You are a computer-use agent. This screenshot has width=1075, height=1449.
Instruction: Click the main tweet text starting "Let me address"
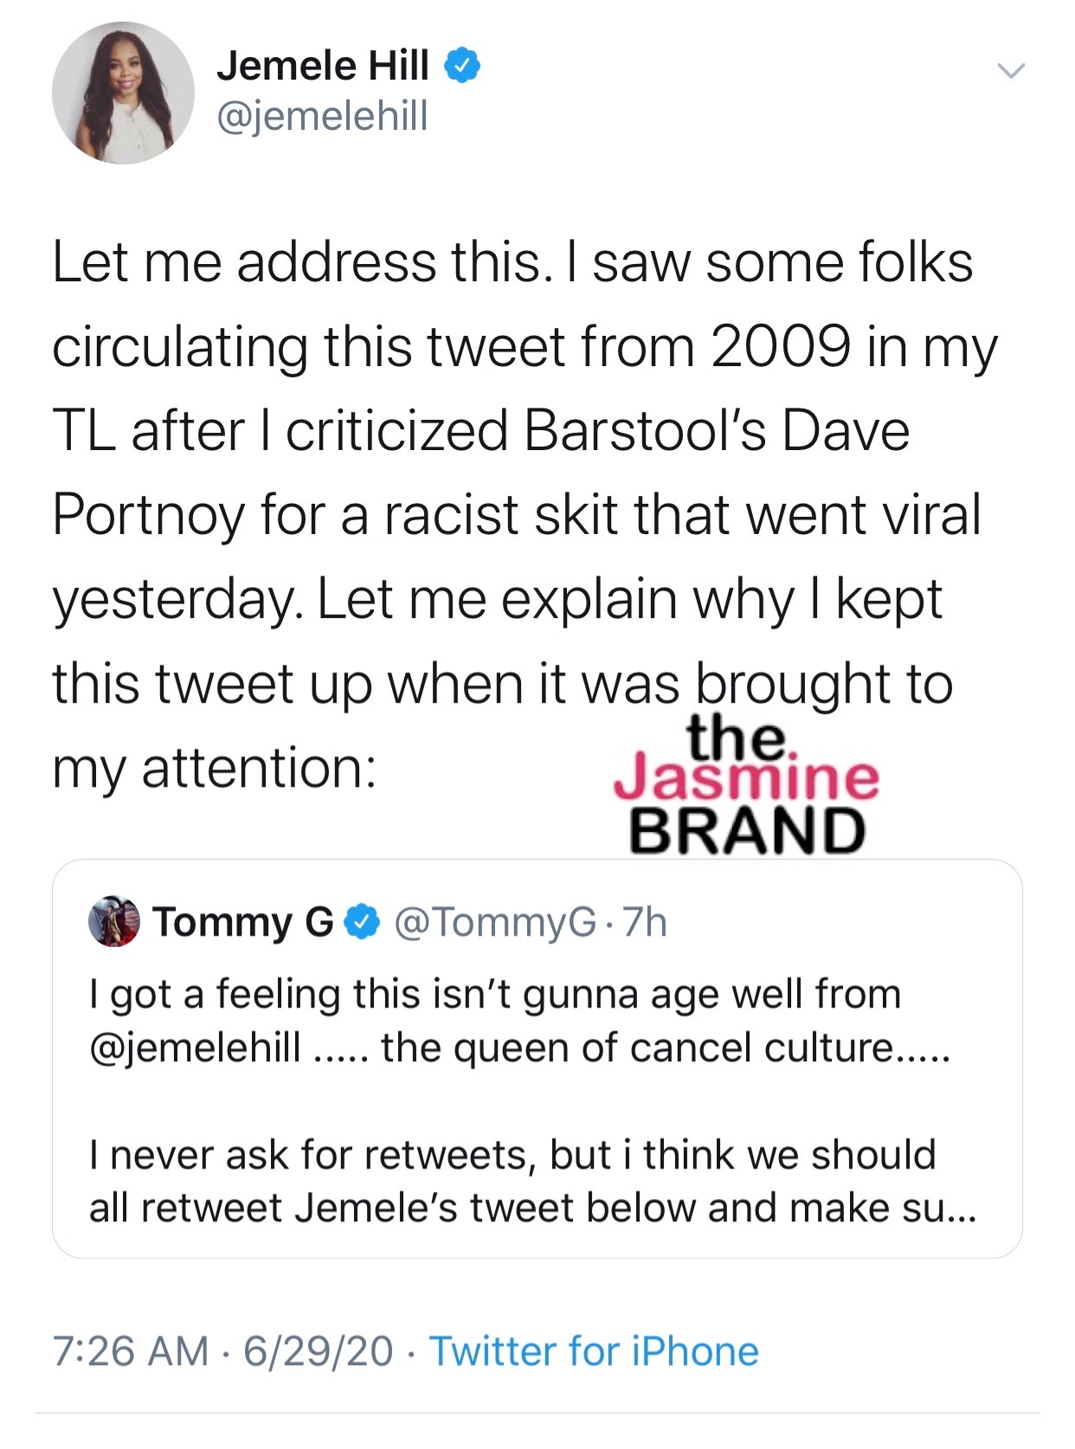point(512,263)
